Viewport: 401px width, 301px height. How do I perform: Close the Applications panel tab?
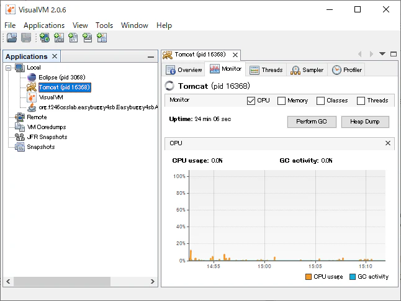click(55, 56)
